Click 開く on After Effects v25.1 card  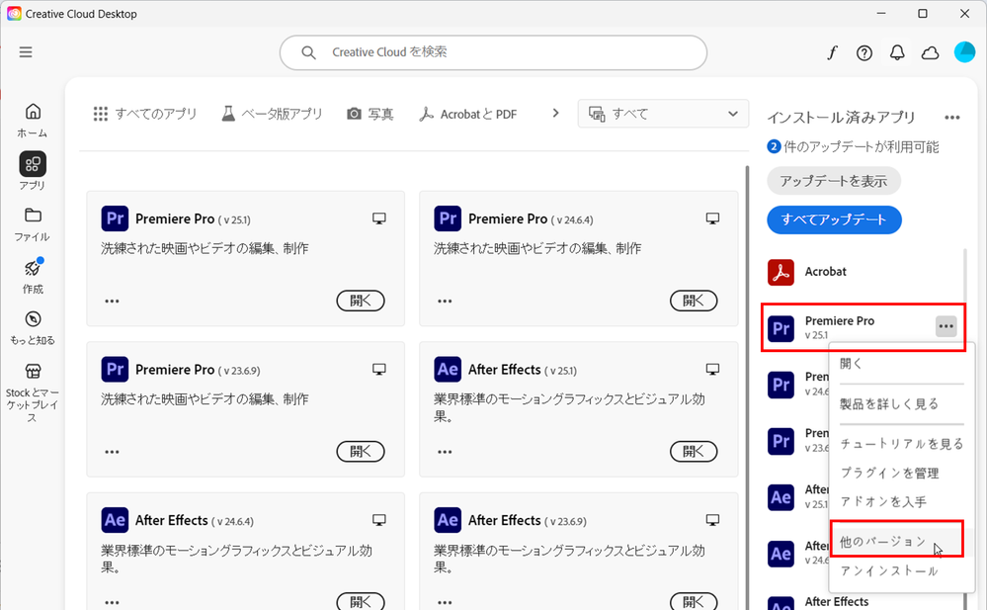(694, 451)
